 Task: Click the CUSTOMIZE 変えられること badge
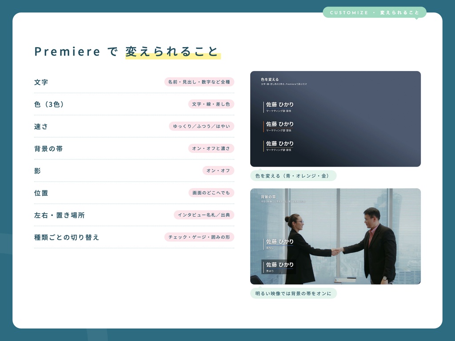(x=374, y=12)
